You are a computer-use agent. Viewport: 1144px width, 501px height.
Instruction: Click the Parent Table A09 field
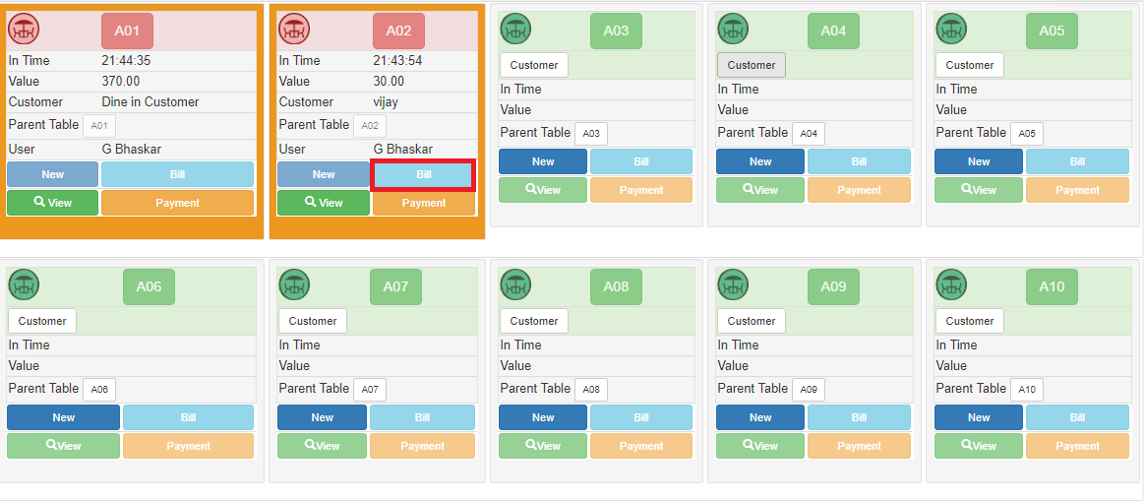click(x=809, y=389)
